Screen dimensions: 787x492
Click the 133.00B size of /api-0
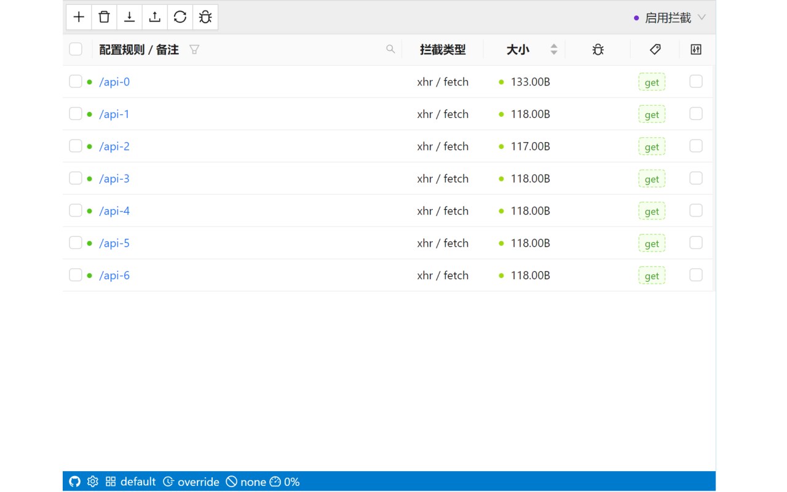click(531, 82)
